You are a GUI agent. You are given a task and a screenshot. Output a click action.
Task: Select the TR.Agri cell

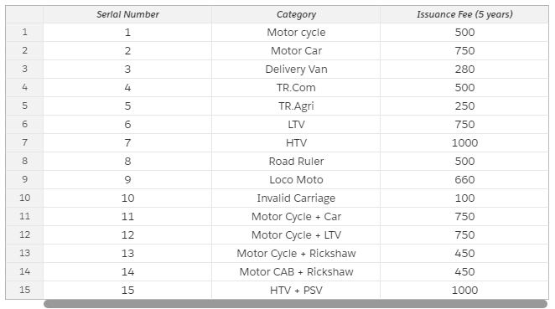click(296, 106)
